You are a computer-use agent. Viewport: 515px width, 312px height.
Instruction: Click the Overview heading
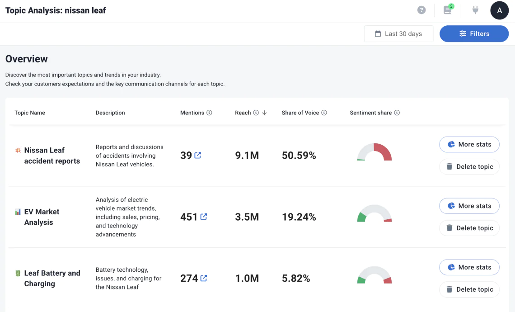27,59
